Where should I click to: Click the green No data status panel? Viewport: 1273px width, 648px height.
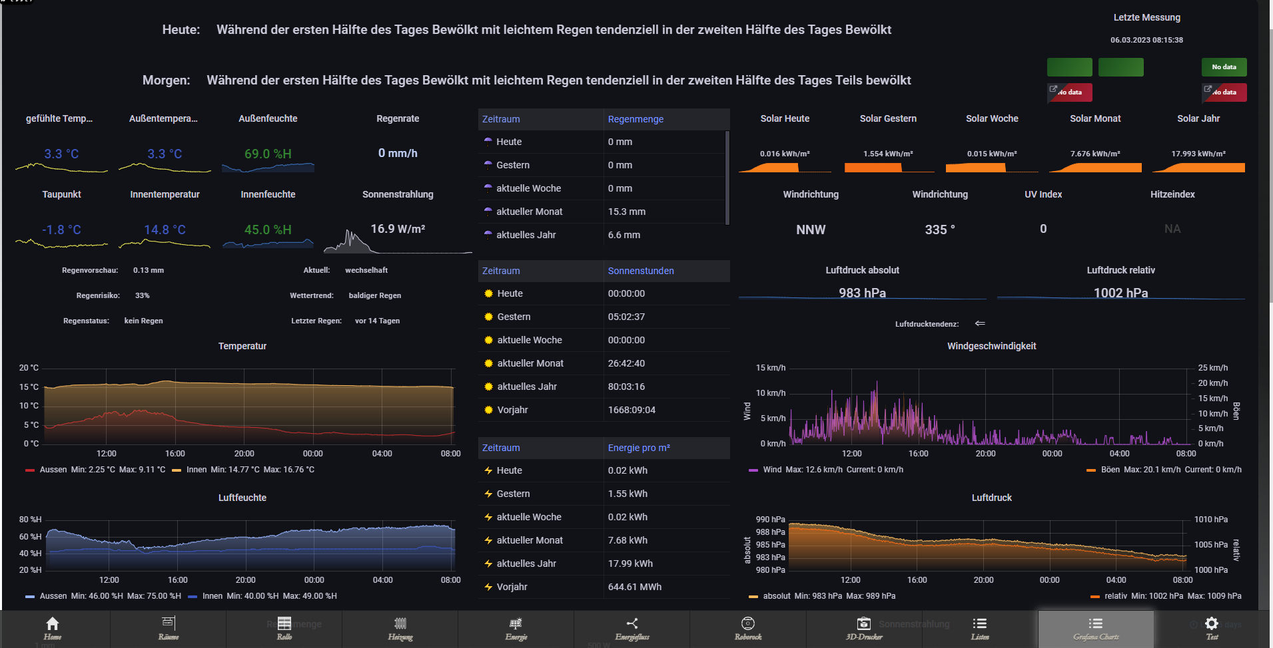tap(1224, 67)
